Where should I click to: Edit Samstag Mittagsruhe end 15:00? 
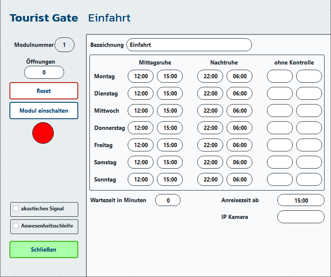click(x=170, y=162)
